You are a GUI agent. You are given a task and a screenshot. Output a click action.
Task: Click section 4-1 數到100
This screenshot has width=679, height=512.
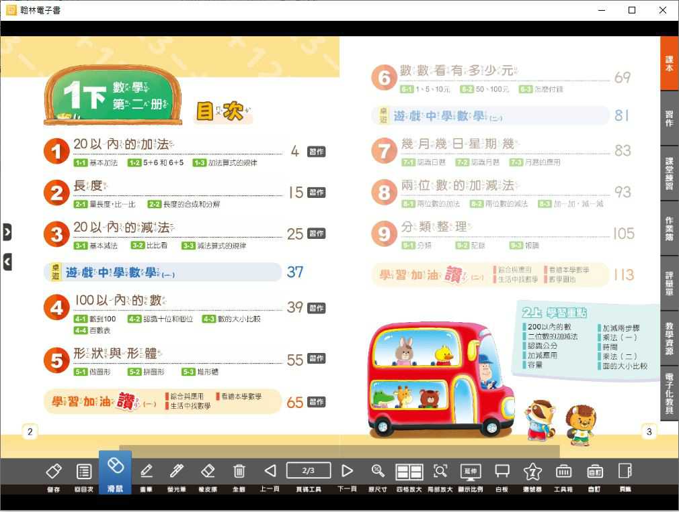(95, 319)
